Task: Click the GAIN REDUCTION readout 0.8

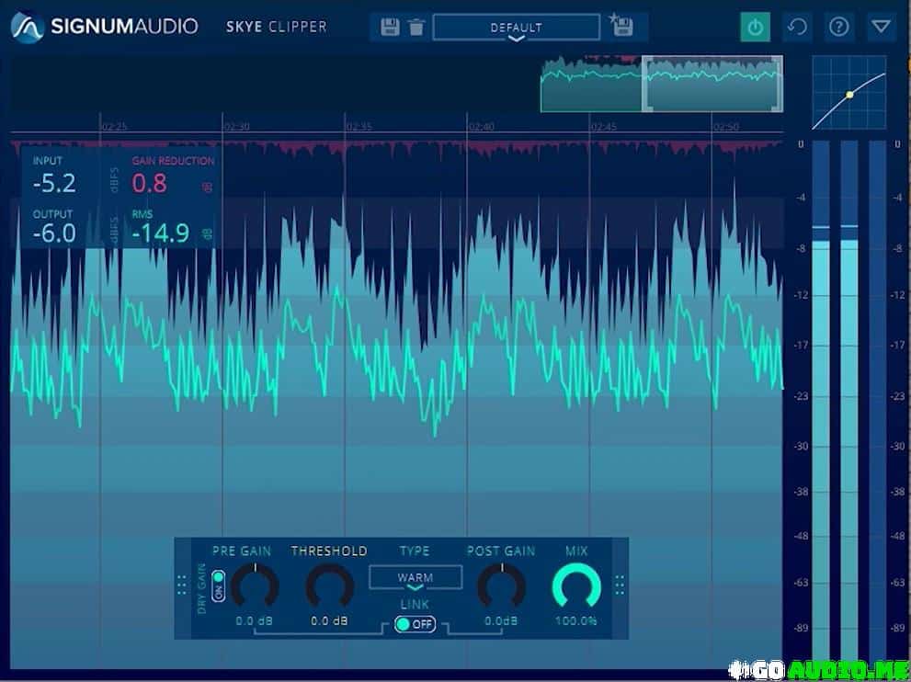Action: [149, 184]
